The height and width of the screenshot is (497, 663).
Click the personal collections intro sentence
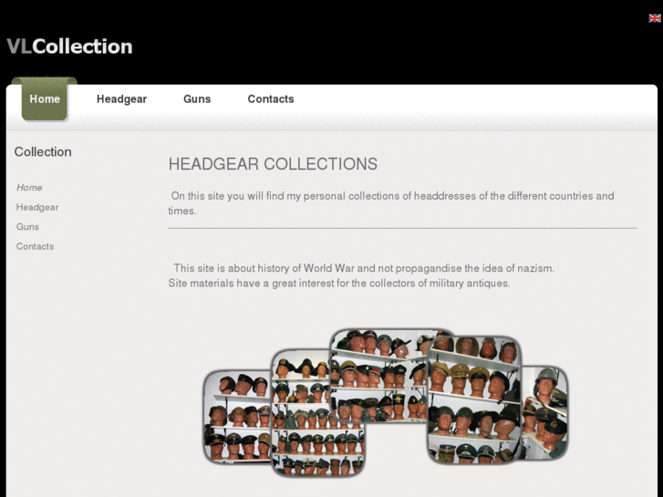click(391, 203)
